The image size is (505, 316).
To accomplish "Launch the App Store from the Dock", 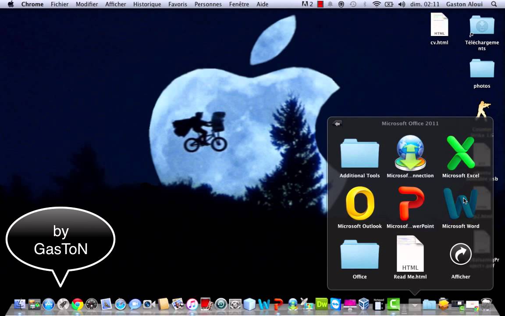I will coord(49,304).
